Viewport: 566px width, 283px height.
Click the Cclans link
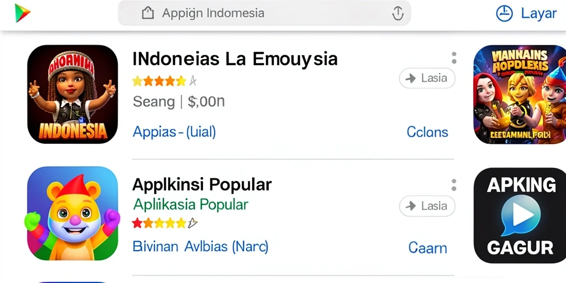[x=427, y=132]
